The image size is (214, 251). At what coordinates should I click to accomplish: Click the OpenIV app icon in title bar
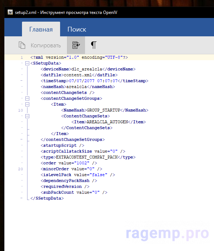[x=10, y=12]
